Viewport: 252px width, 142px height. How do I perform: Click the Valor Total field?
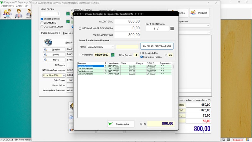tap(127, 21)
